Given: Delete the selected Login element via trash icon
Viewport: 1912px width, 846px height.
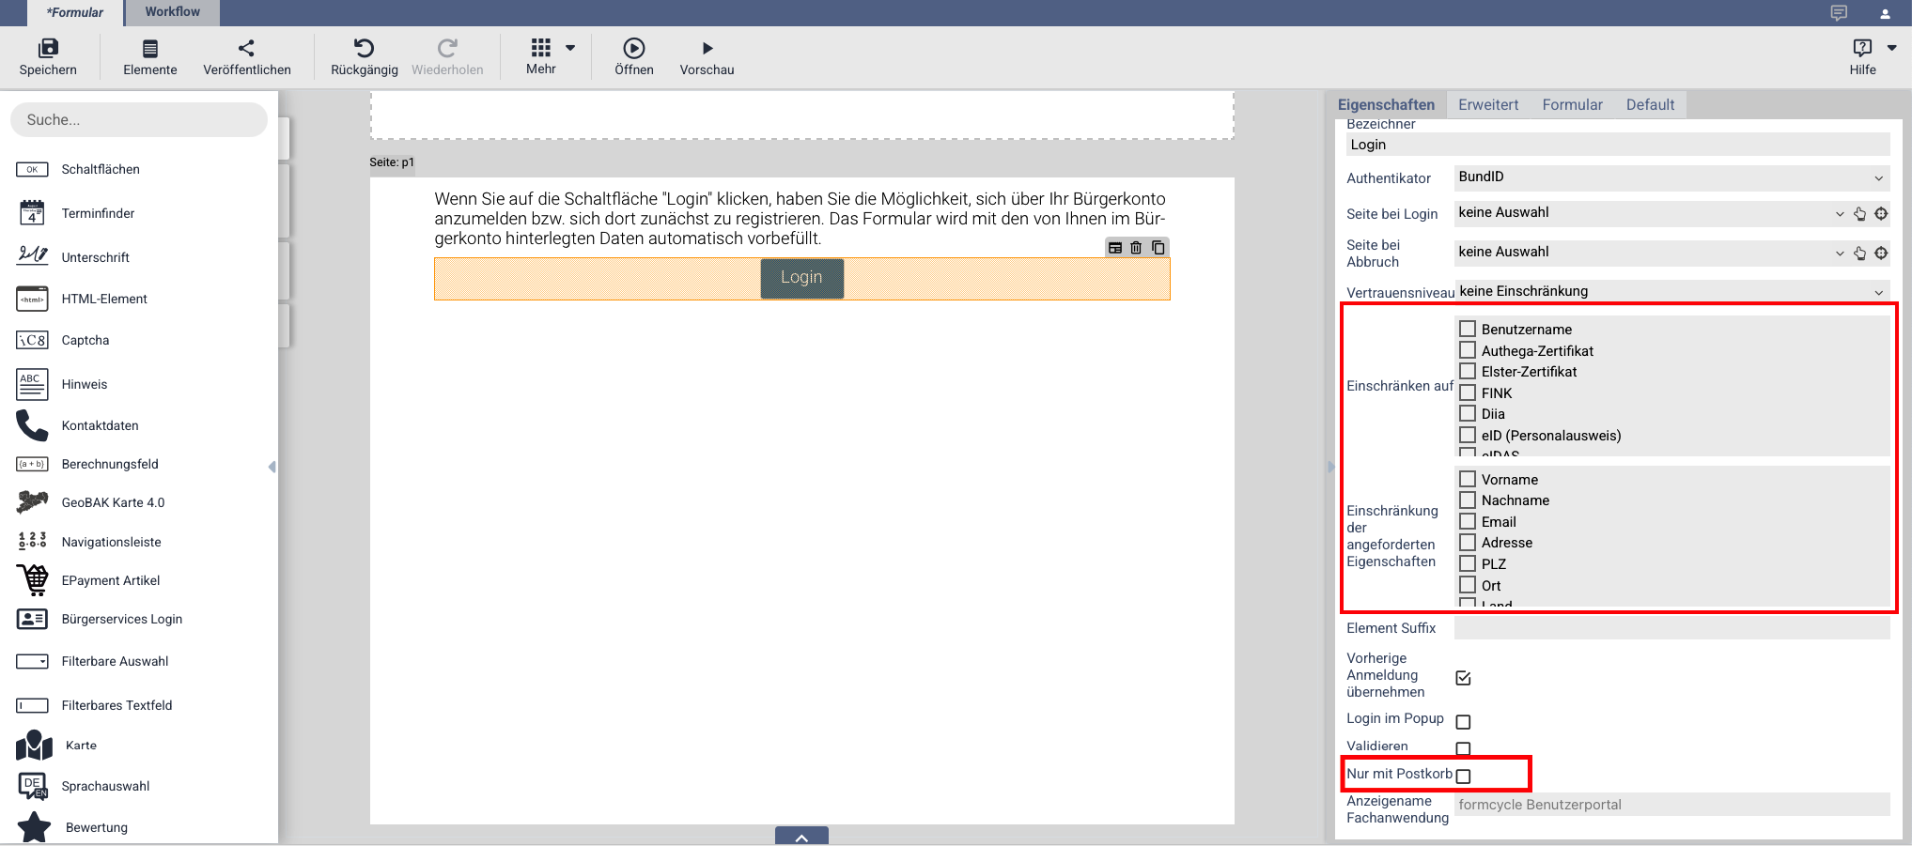Looking at the screenshot, I should tap(1136, 248).
